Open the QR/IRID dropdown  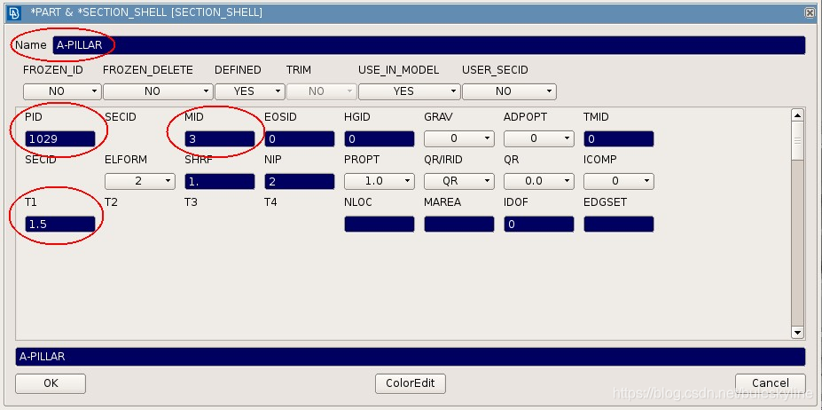(x=458, y=181)
